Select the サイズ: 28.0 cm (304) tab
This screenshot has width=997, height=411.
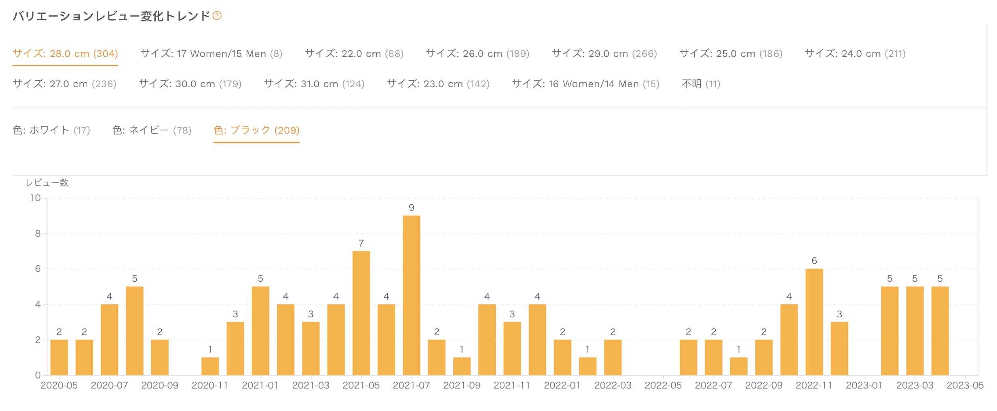click(65, 54)
